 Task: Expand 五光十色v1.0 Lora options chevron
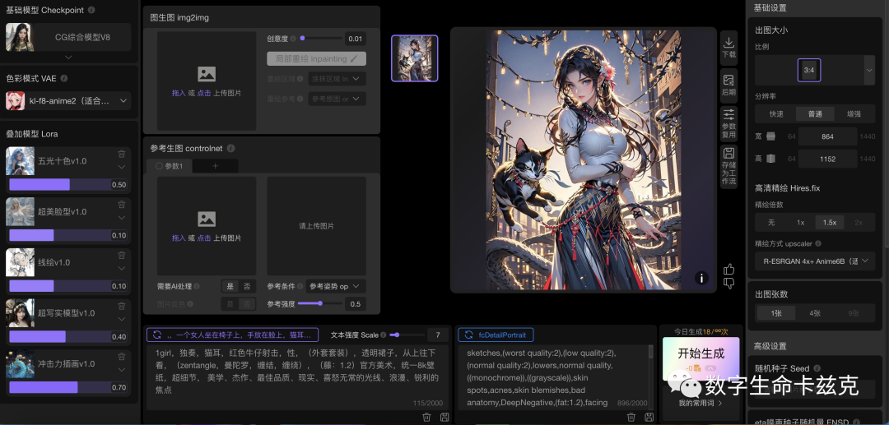pos(121,167)
